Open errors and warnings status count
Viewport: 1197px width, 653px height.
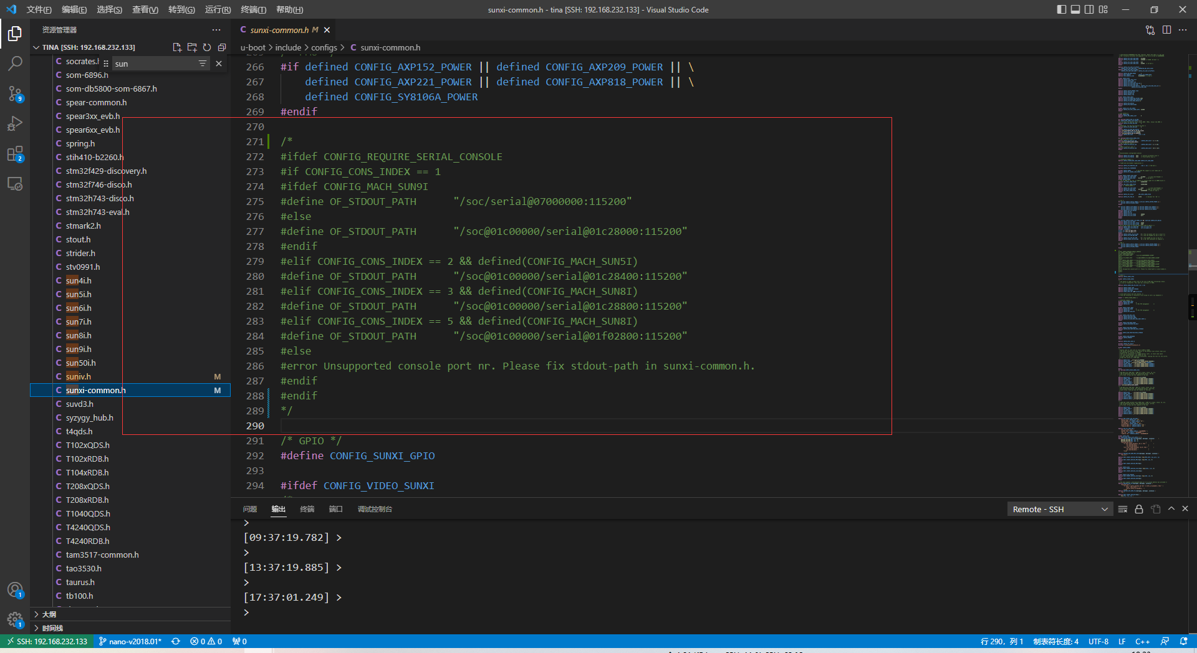[206, 641]
